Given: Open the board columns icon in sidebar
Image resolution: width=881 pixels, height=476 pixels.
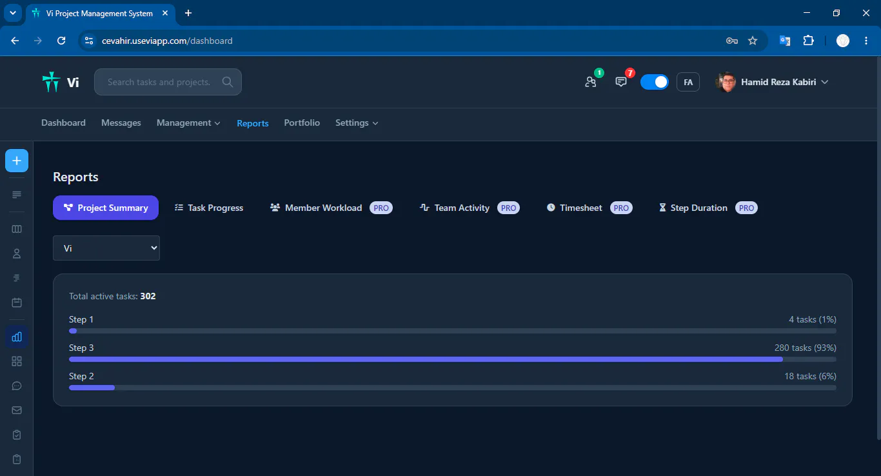Looking at the screenshot, I should click(x=17, y=229).
